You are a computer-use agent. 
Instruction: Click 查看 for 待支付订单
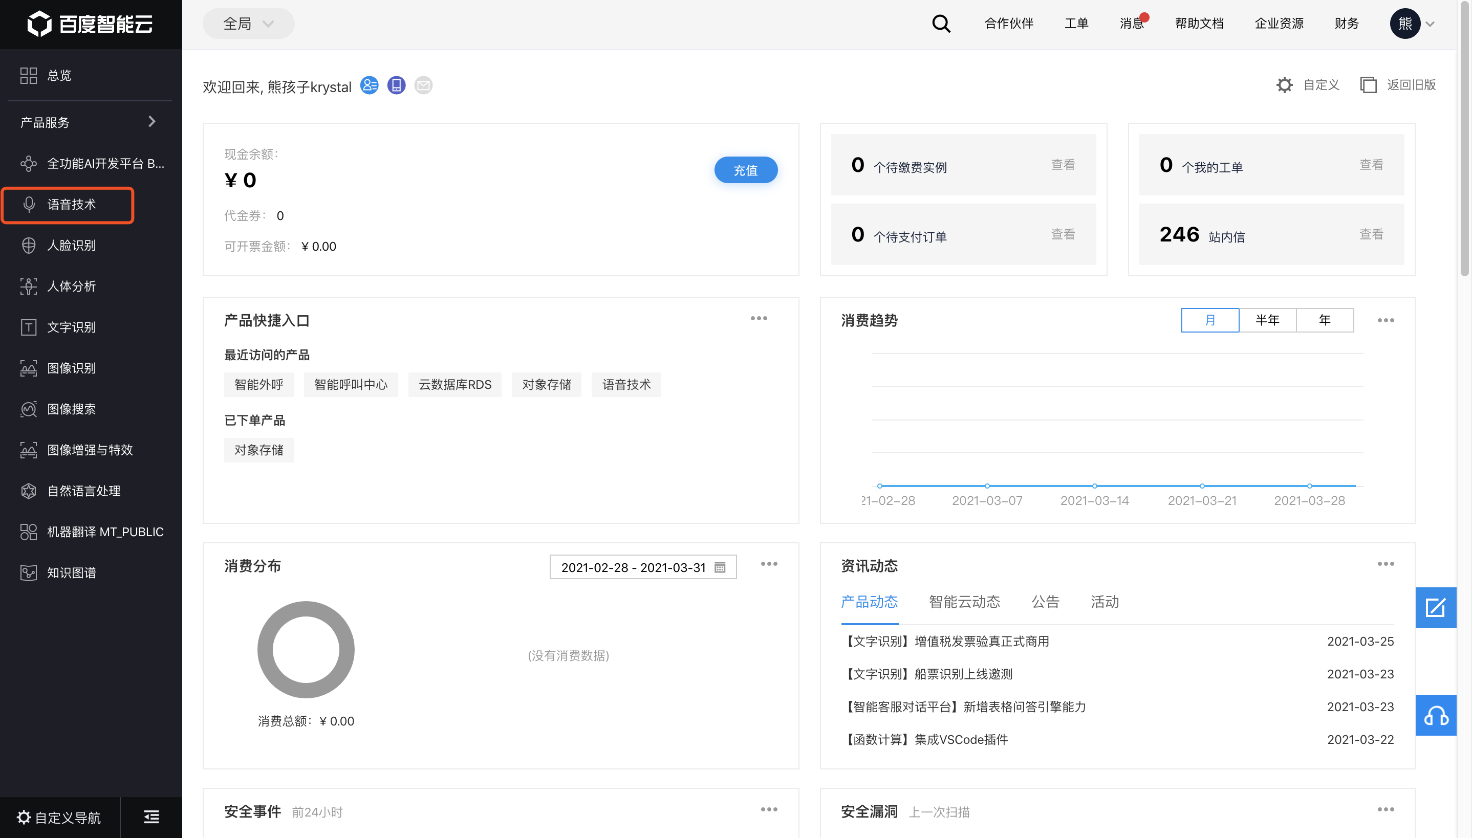click(1063, 234)
